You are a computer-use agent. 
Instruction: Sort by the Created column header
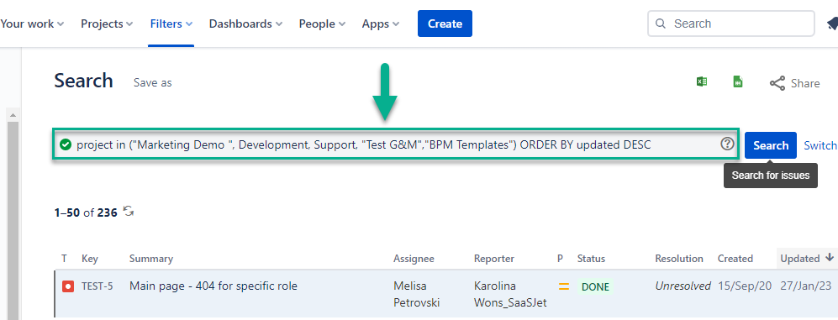pos(735,259)
